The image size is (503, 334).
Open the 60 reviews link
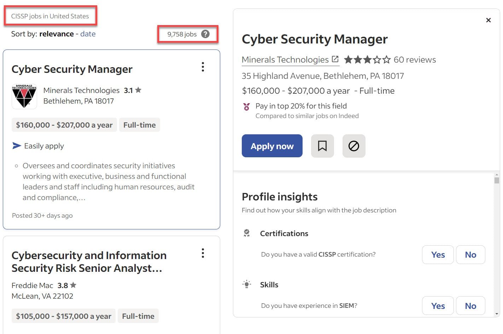point(415,60)
